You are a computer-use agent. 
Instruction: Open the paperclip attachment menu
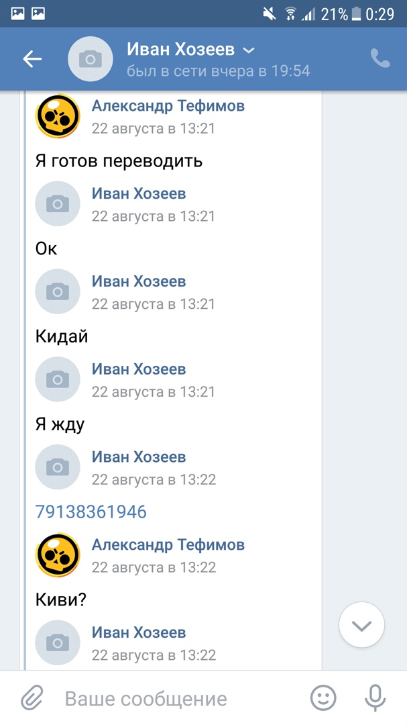pos(32,697)
